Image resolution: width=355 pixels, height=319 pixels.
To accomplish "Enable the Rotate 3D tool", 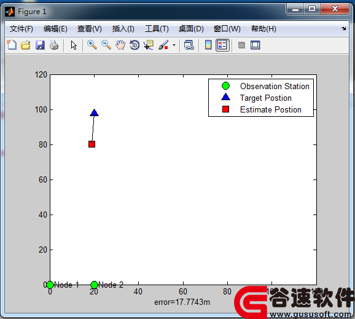I will pos(135,45).
